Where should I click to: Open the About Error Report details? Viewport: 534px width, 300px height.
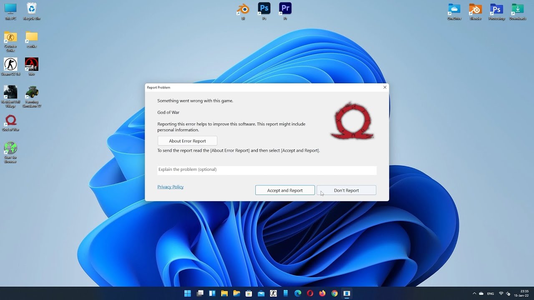coord(187,141)
